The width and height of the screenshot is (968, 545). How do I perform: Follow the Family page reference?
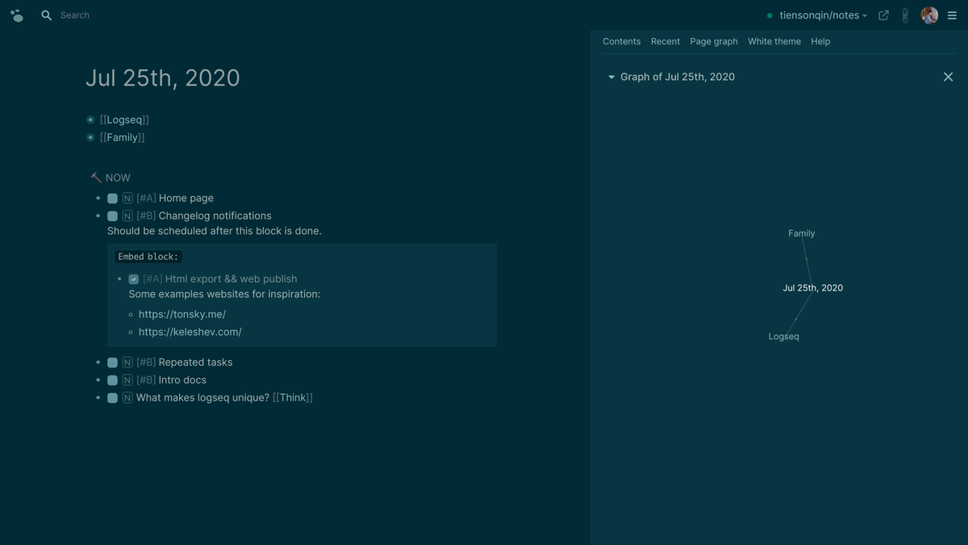(122, 136)
